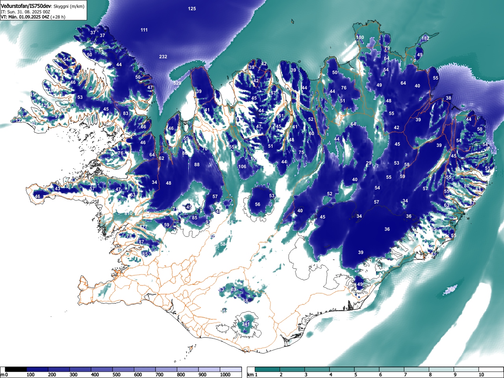Click the '500' tick label on the meter legend

(x=116, y=375)
